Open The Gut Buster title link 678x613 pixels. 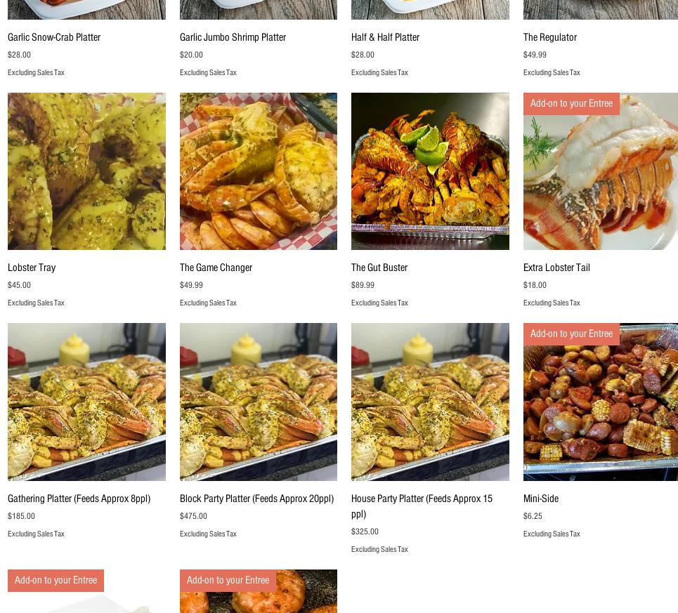[379, 268]
